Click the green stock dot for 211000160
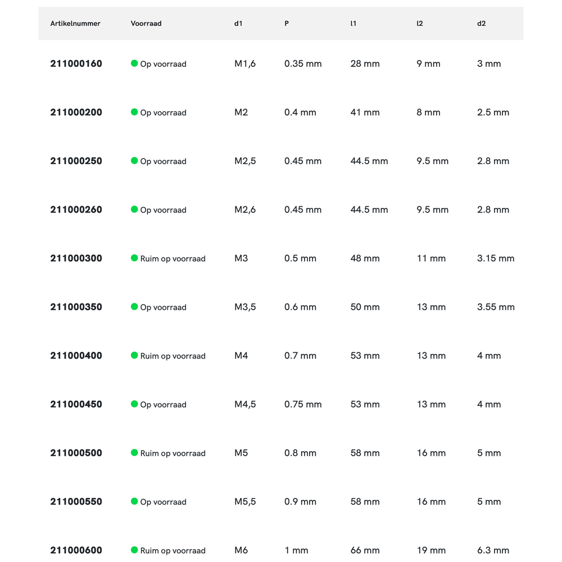The height and width of the screenshot is (562, 562). pos(134,64)
